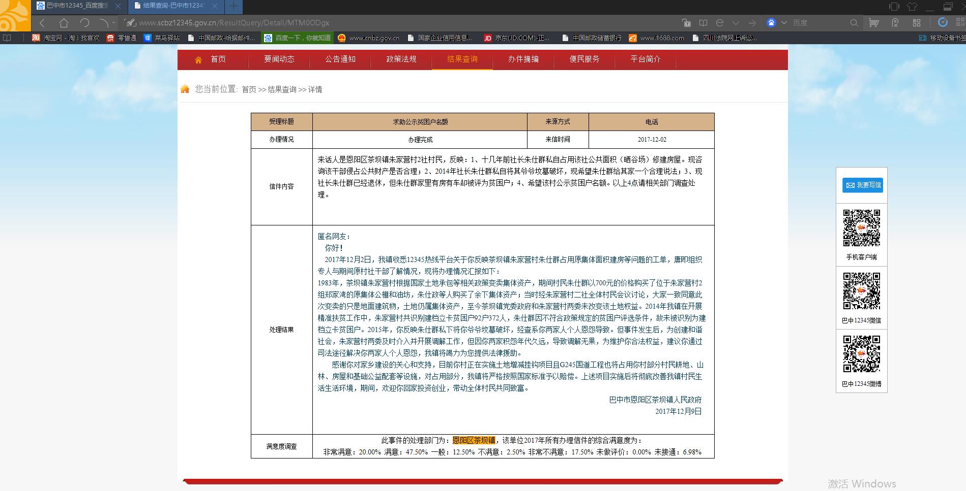Click the skin T-shirt icon
966x491 pixels.
coord(912,7)
